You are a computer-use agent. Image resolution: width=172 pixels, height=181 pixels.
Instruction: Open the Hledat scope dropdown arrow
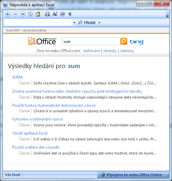[x=99, y=23]
